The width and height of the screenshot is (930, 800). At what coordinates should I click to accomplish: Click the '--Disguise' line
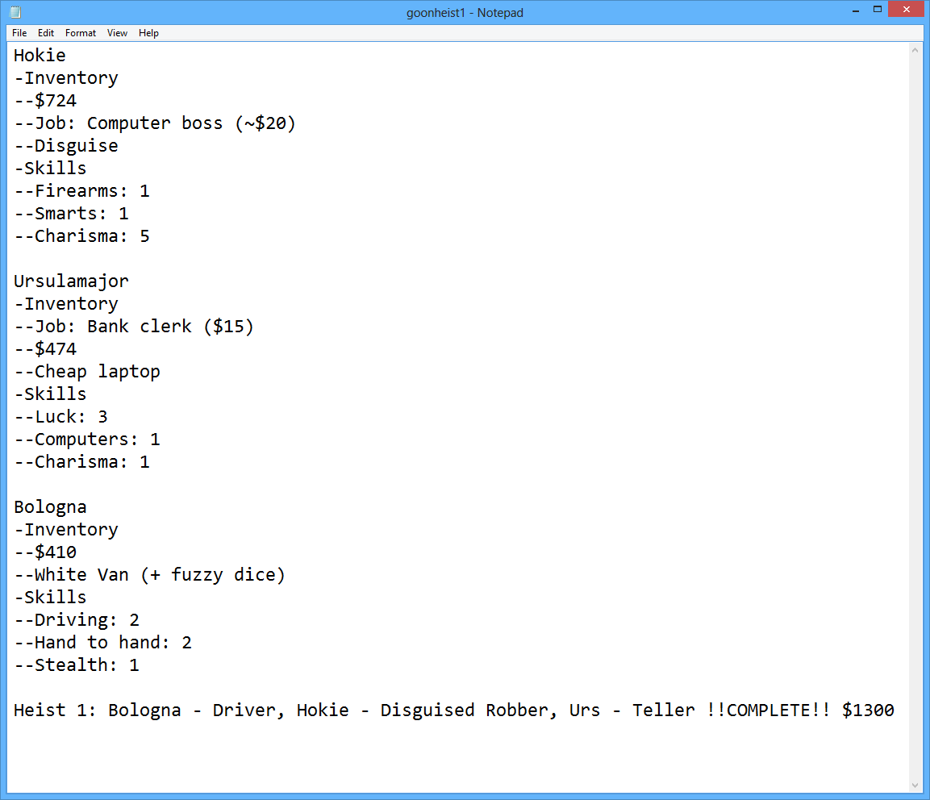click(x=66, y=146)
